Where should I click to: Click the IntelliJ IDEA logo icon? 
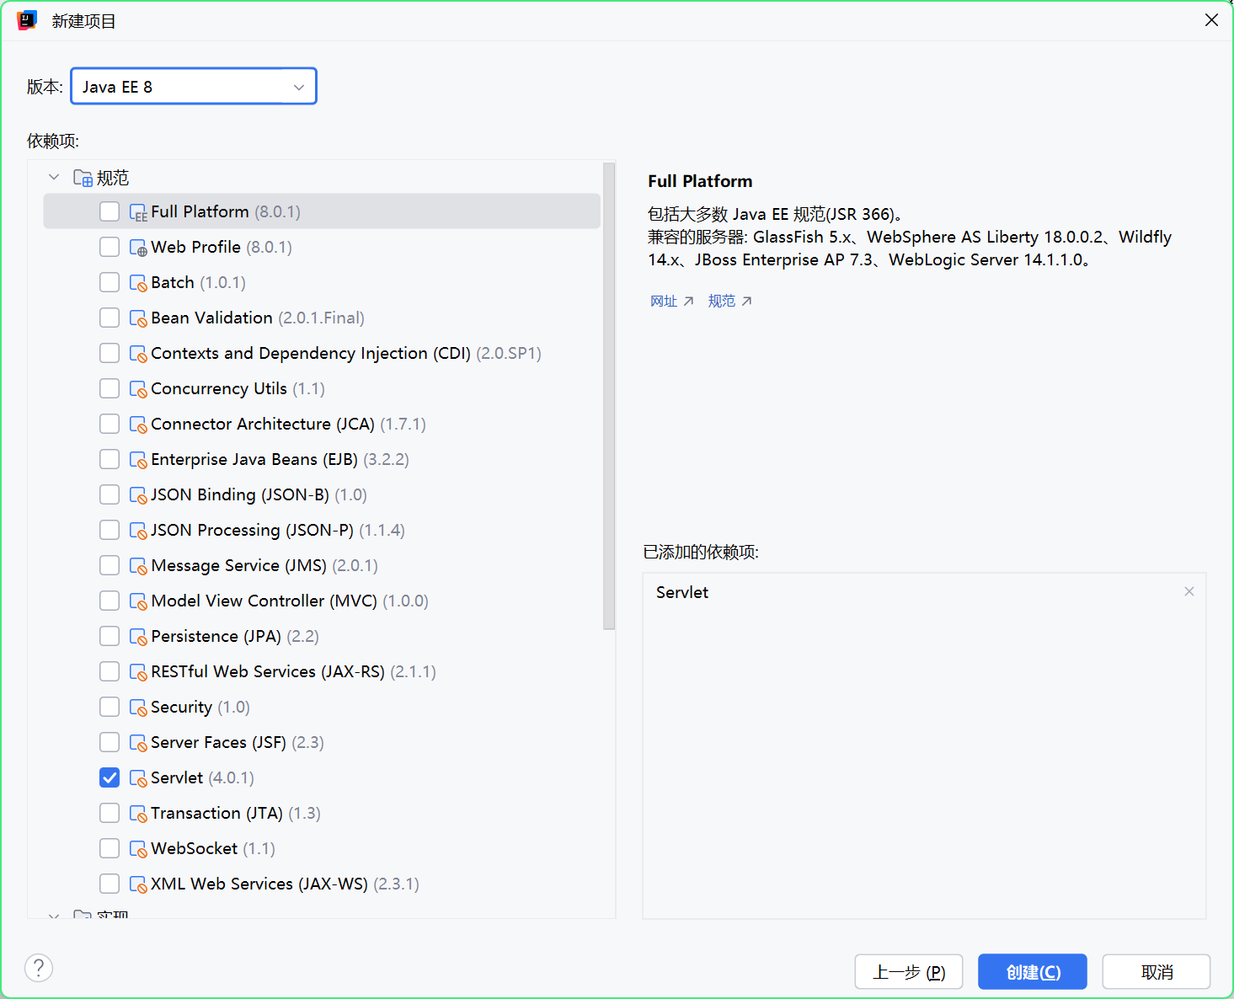[x=27, y=20]
